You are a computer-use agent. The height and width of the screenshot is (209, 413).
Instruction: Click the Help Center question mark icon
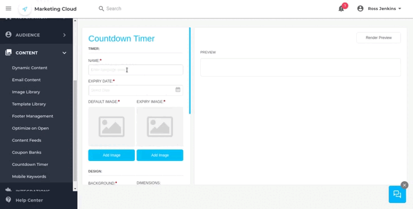coord(9,199)
